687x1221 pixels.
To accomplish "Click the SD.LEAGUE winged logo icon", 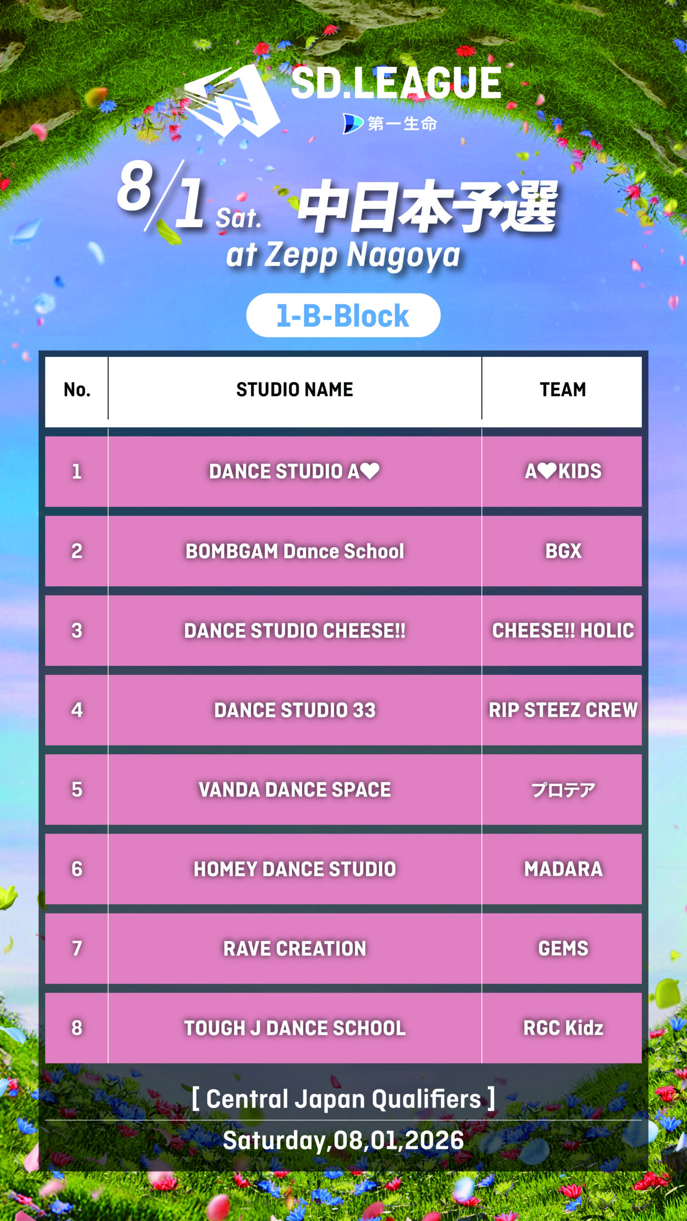I will pyautogui.click(x=232, y=101).
